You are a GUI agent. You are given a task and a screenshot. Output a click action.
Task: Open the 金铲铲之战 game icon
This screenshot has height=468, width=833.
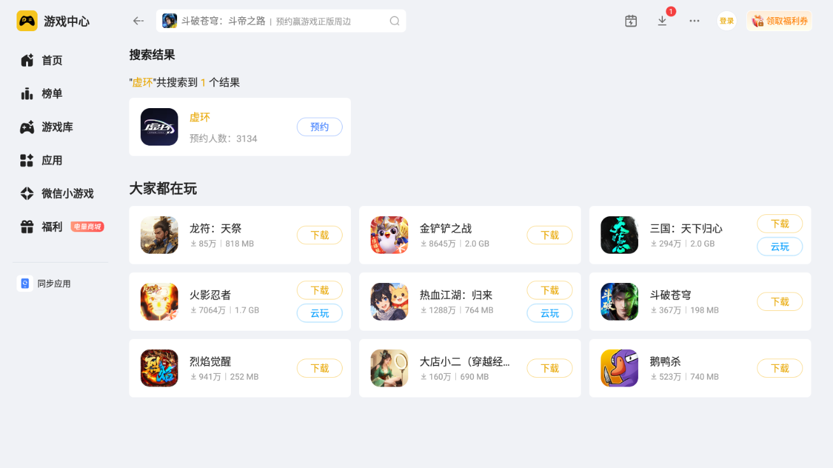pyautogui.click(x=389, y=235)
